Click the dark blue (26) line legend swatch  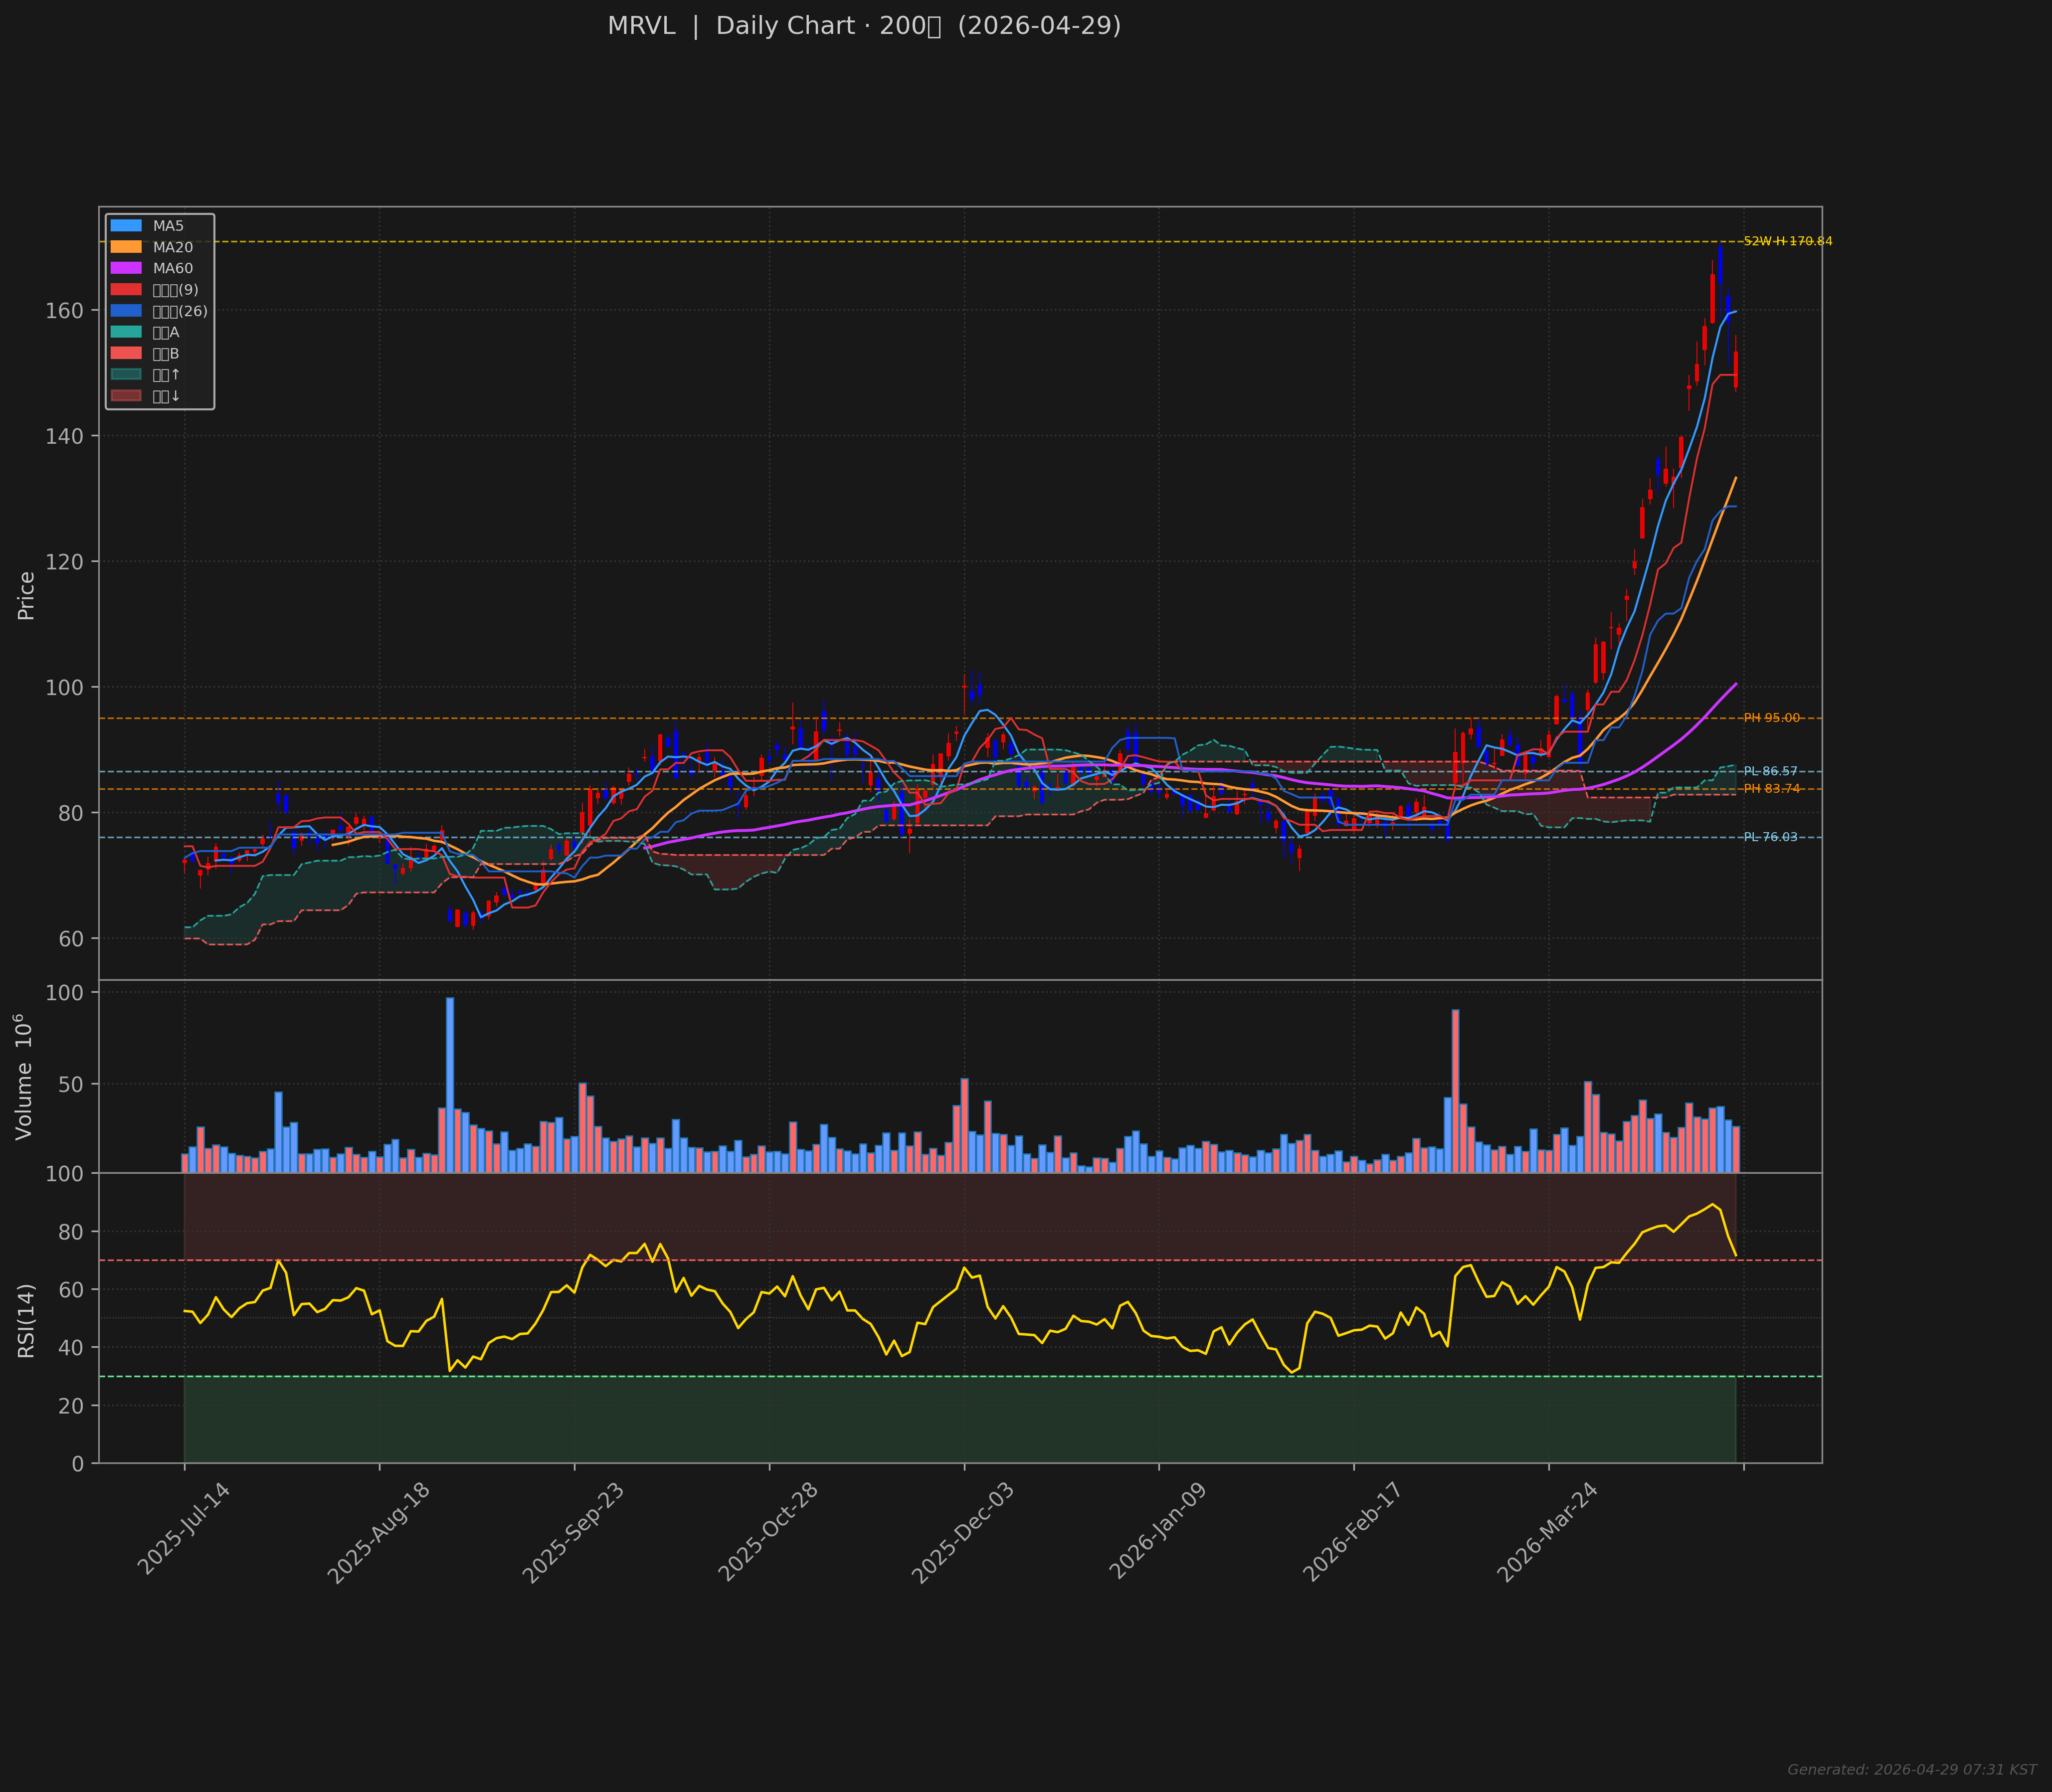(126, 311)
